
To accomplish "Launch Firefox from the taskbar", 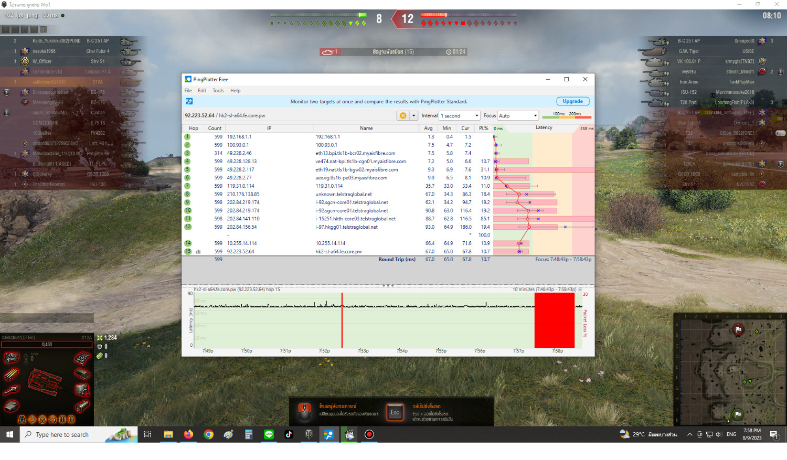I will [188, 434].
